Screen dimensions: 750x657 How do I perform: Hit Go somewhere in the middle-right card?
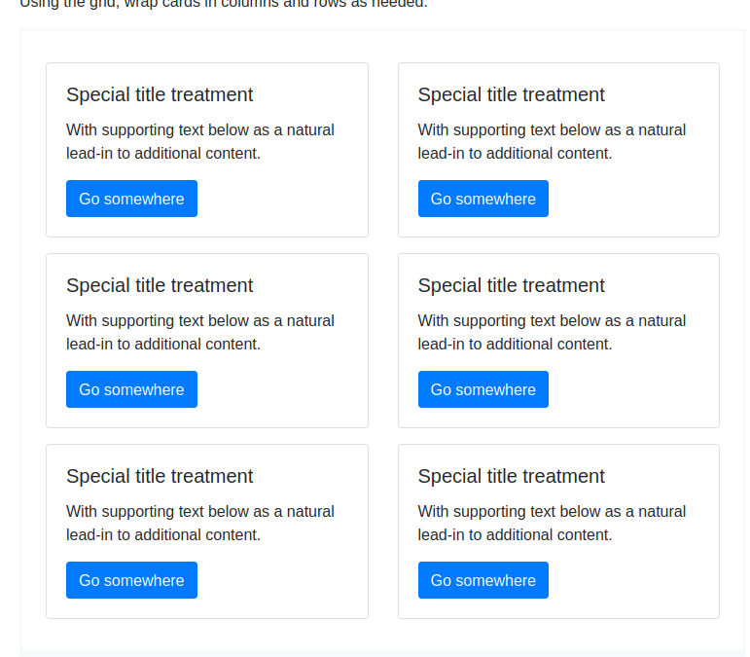pos(482,389)
